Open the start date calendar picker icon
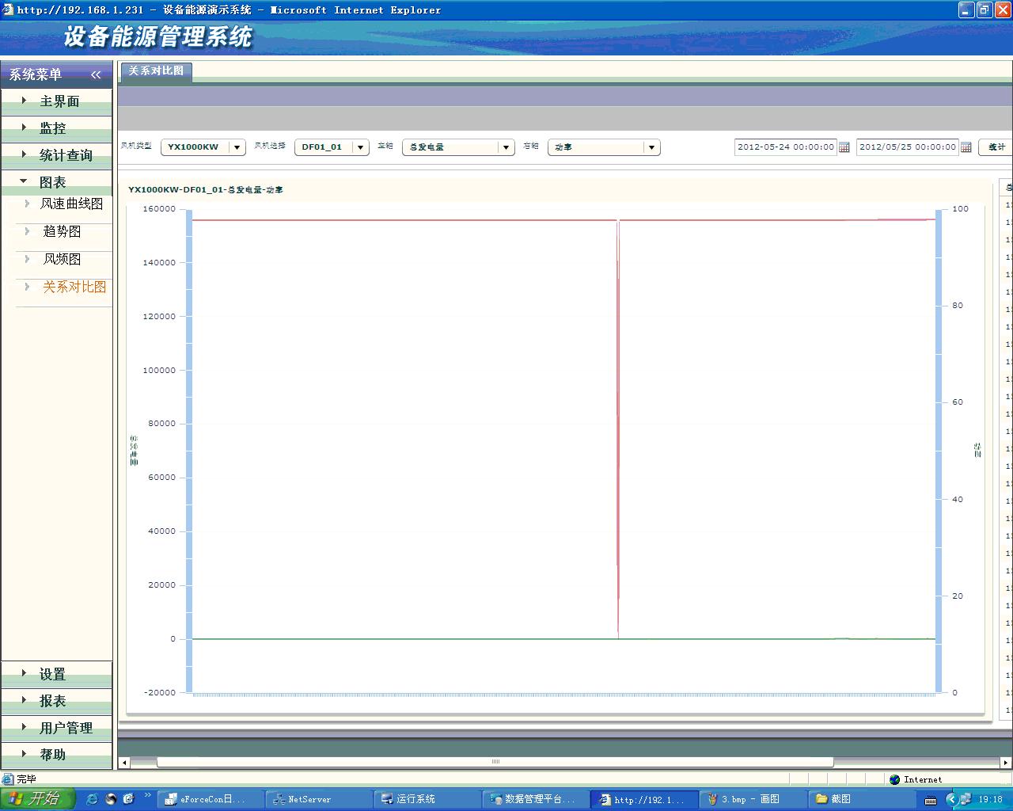This screenshot has height=811, width=1013. (x=844, y=147)
